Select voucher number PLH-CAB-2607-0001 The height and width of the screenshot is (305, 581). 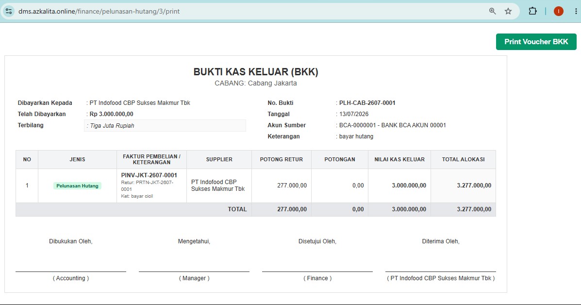point(367,103)
